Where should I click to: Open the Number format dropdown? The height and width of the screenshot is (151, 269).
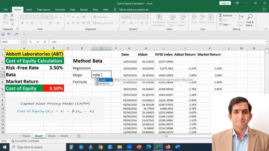[148, 17]
